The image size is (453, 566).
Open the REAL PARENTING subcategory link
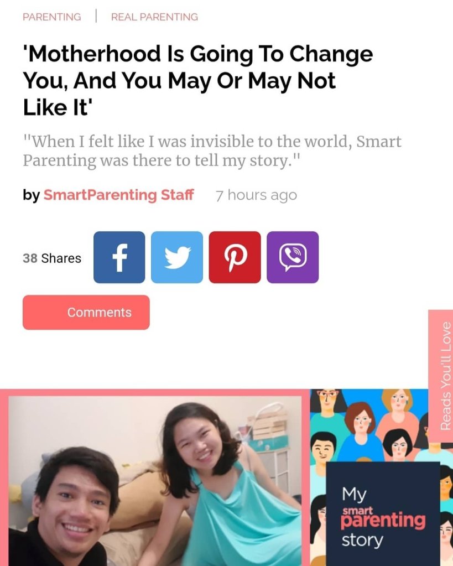(154, 17)
